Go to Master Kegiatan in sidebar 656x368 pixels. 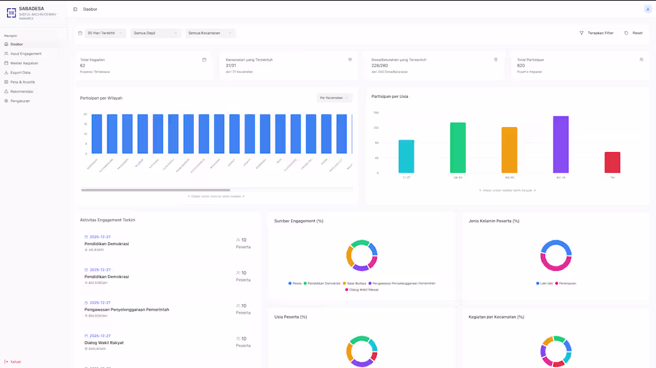(x=24, y=63)
